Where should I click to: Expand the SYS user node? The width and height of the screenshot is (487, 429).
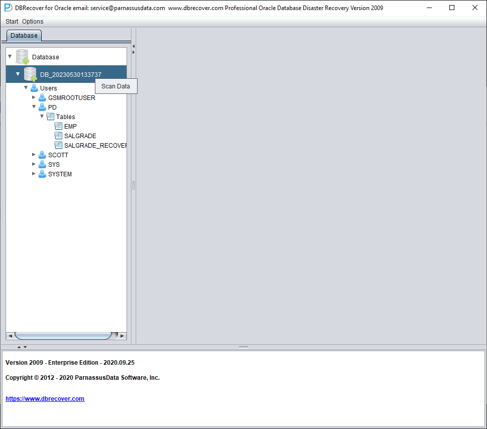click(x=34, y=164)
